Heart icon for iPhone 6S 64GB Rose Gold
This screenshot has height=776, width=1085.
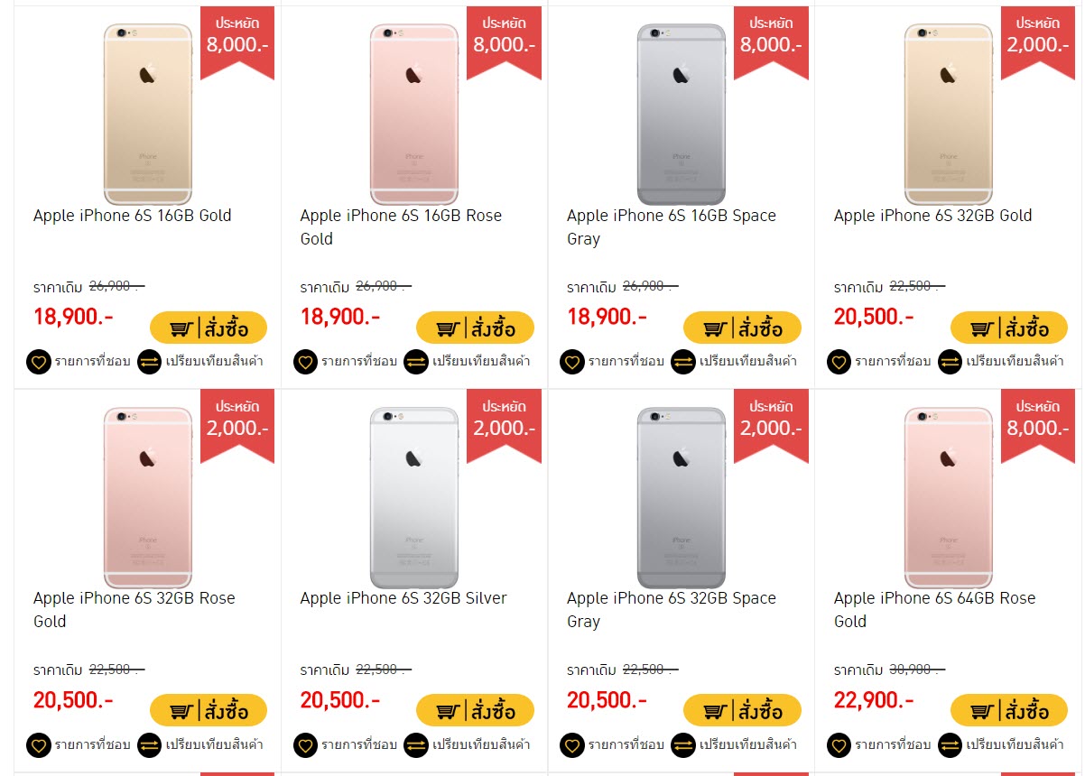[839, 745]
